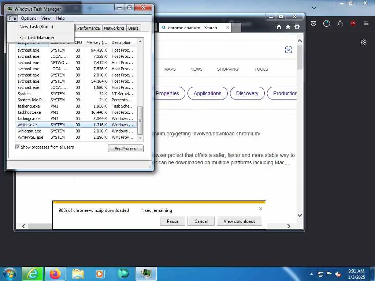
Task: Choose New Task (Run...) menu entry
Action: (x=36, y=26)
